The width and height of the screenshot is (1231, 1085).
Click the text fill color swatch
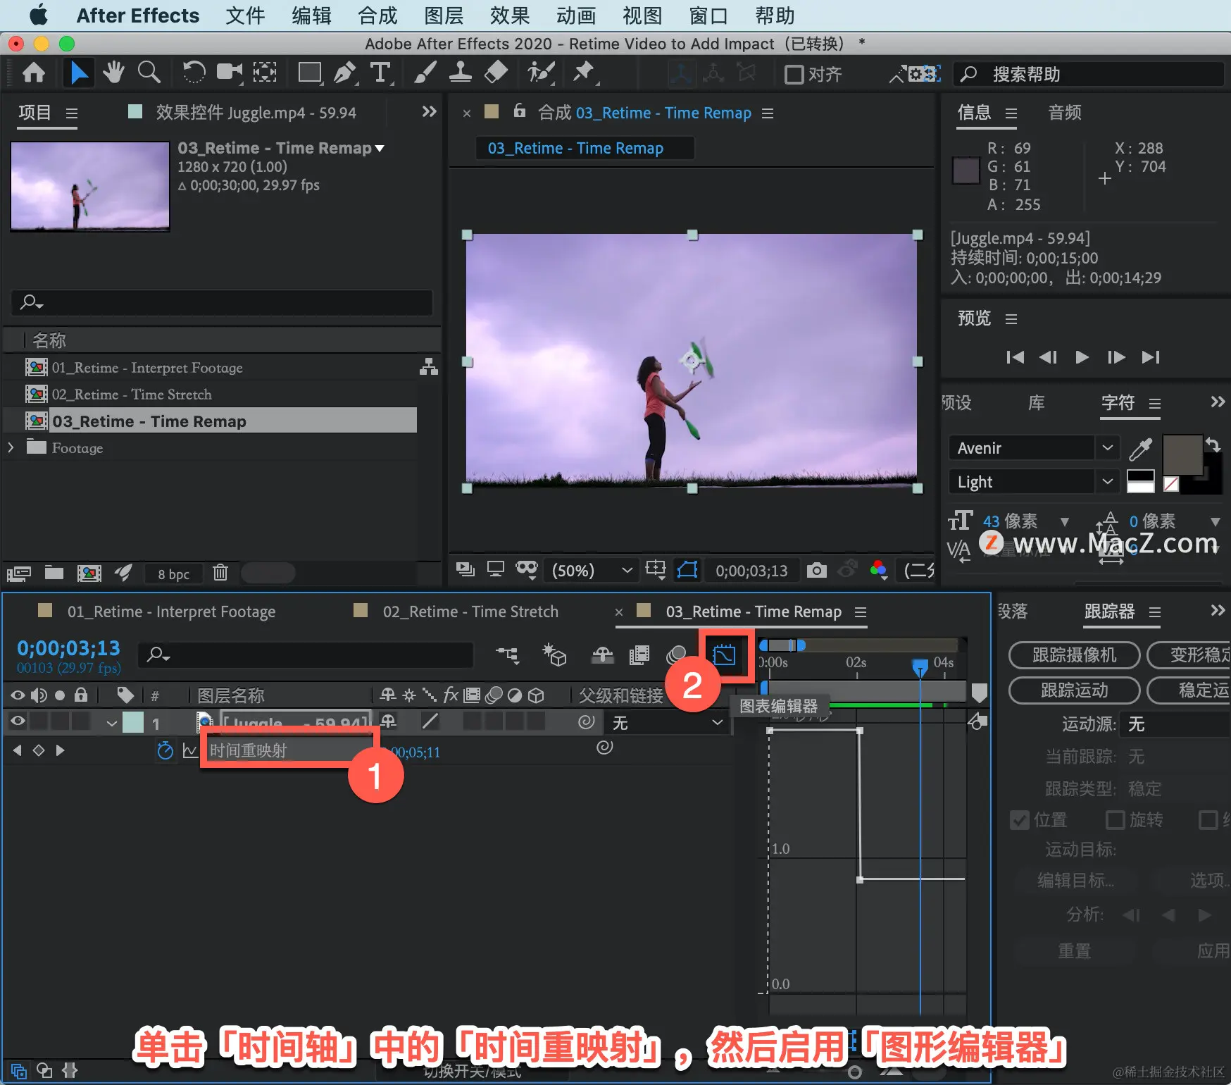1182,454
